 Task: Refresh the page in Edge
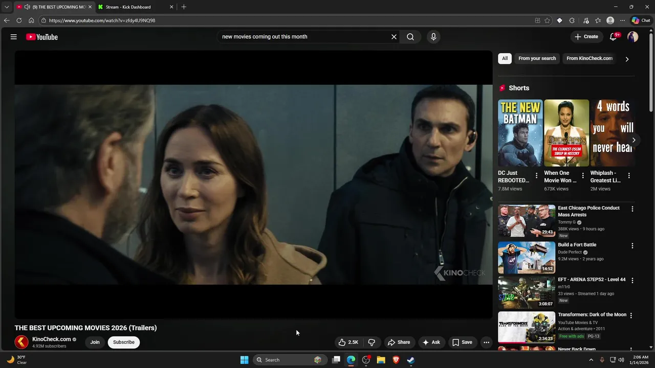pos(19,20)
